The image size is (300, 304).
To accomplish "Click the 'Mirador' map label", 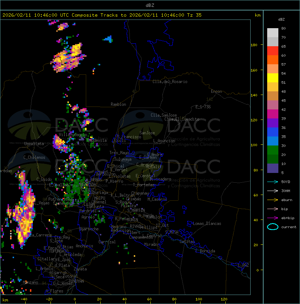I will point(152,244).
